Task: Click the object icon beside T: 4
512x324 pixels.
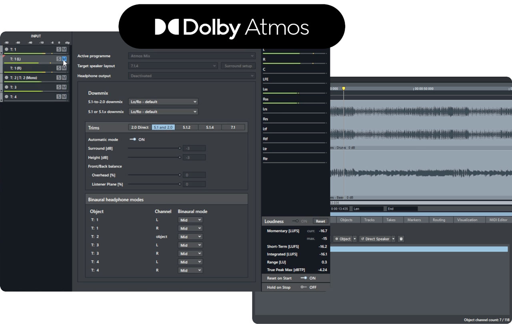Action: (6, 96)
